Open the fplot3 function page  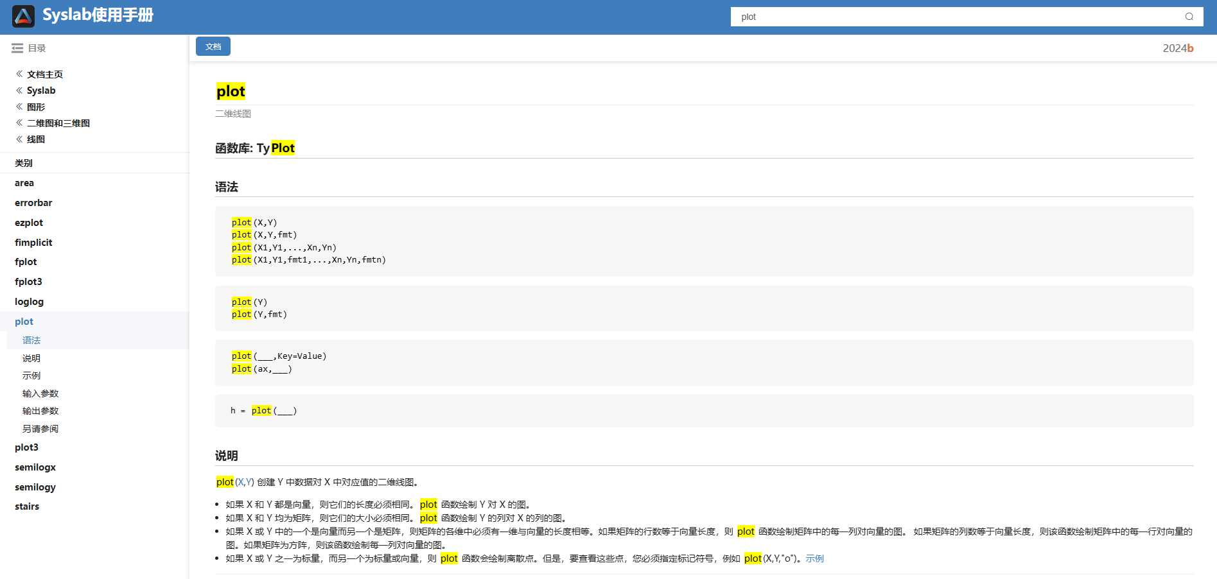tap(28, 282)
